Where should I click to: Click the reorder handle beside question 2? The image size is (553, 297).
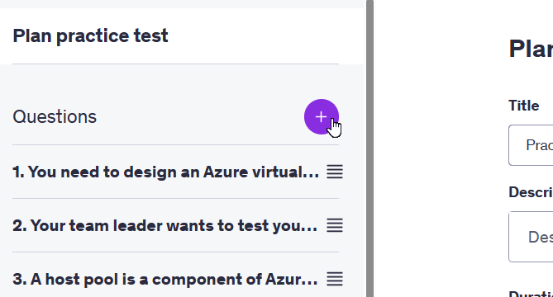pos(335,225)
